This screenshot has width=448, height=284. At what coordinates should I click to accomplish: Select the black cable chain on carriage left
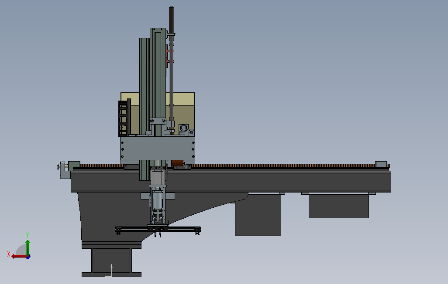(123, 118)
